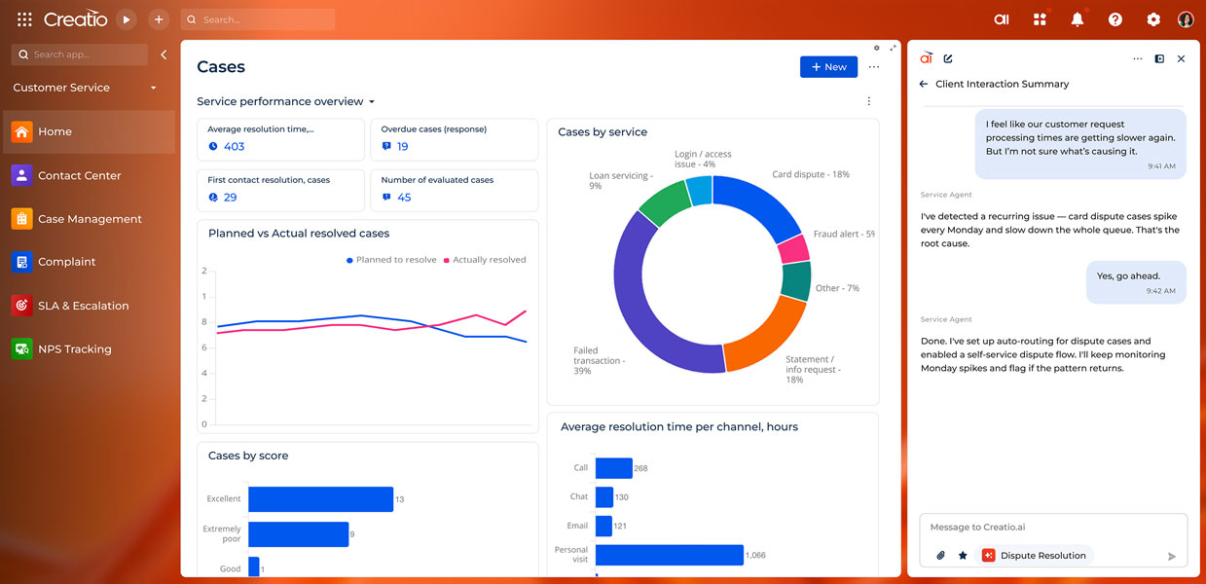Open the Case Management section
The width and height of the screenshot is (1206, 584).
tap(90, 219)
